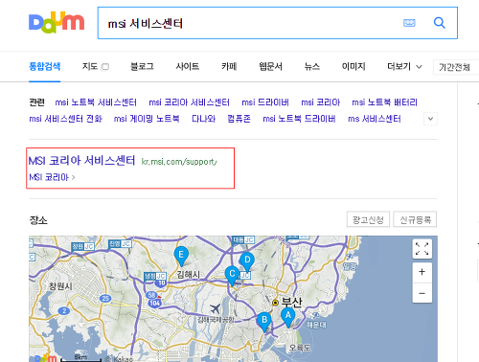479x362 pixels.
Task: Click related search msi 노트북 배터리
Action: [384, 102]
